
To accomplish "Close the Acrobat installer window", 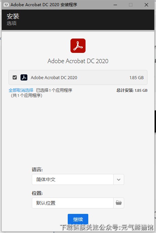I will (x=146, y=5).
